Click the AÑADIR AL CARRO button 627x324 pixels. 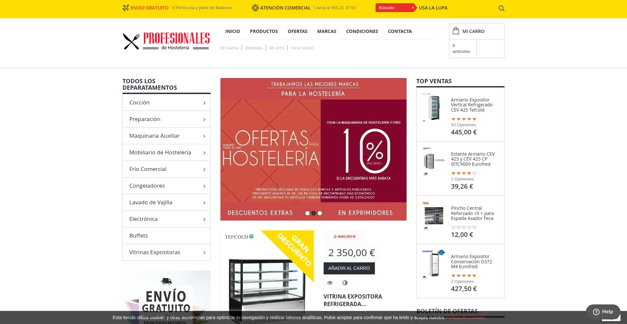tap(349, 268)
